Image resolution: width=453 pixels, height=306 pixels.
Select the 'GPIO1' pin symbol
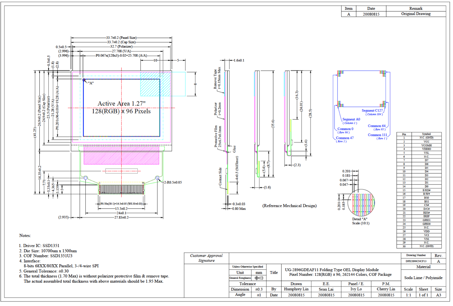point(426,220)
